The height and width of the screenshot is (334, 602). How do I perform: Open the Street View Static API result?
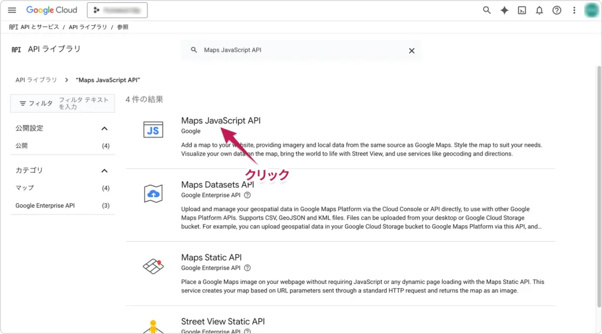coord(223,321)
